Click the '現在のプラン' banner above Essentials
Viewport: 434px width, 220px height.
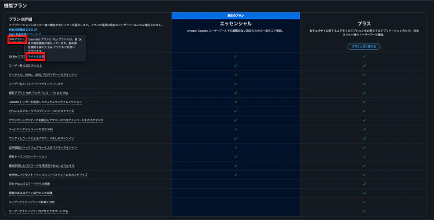pos(236,16)
